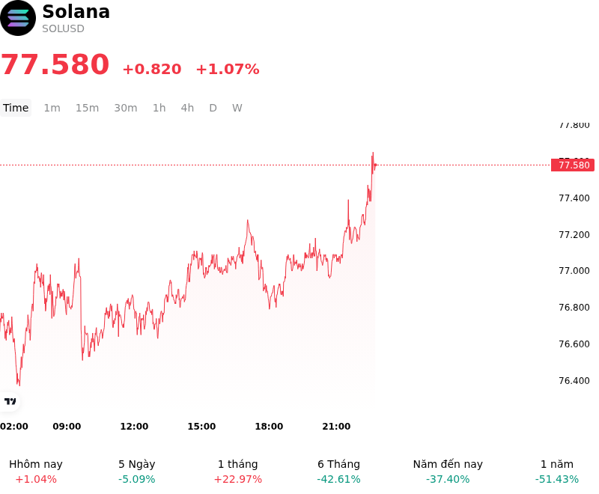Select the 4h chart interval
The width and height of the screenshot is (599, 494).
187,108
